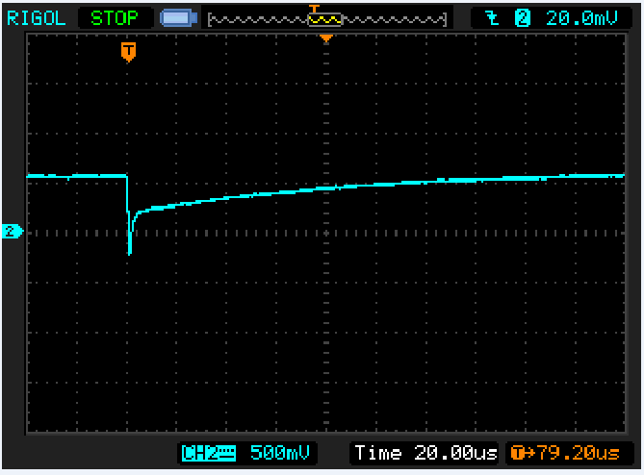Image resolution: width=644 pixels, height=475 pixels.
Task: Click the STOP run status indicator
Action: (115, 18)
